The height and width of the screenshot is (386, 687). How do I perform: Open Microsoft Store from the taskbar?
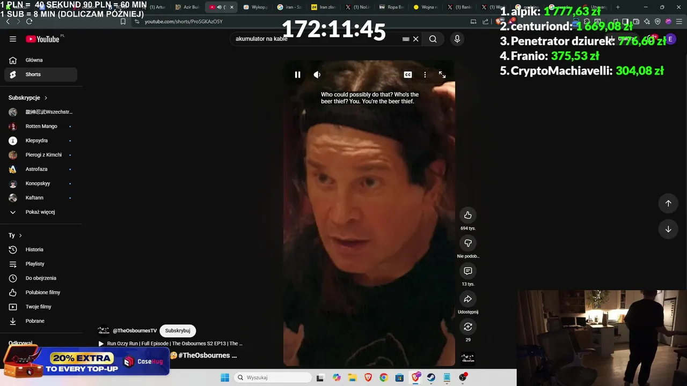[x=399, y=377]
